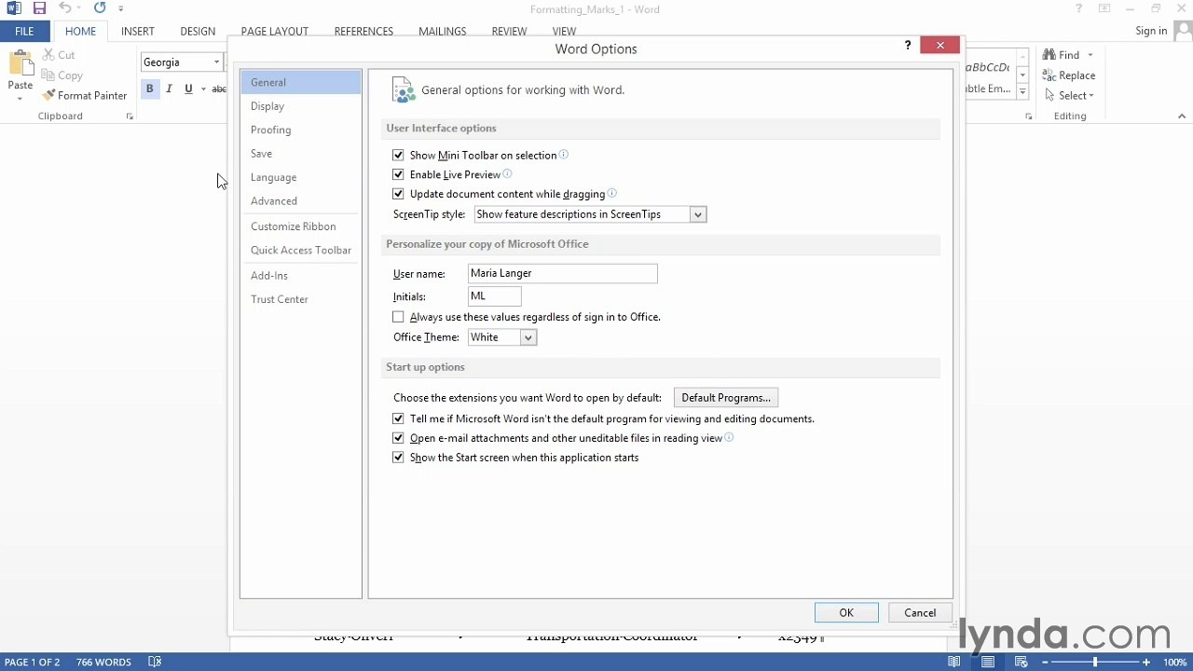Viewport: 1193px width, 671px height.
Task: Click the Sign in link
Action: pyautogui.click(x=1151, y=31)
